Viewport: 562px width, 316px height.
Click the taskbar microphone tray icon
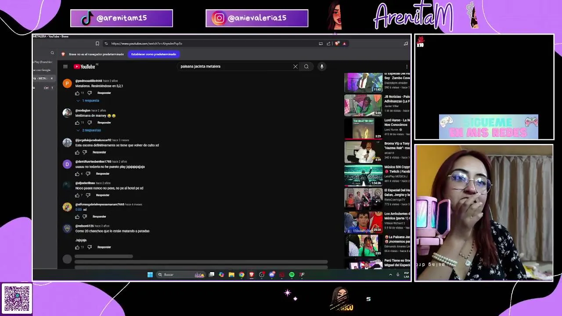coord(398,275)
